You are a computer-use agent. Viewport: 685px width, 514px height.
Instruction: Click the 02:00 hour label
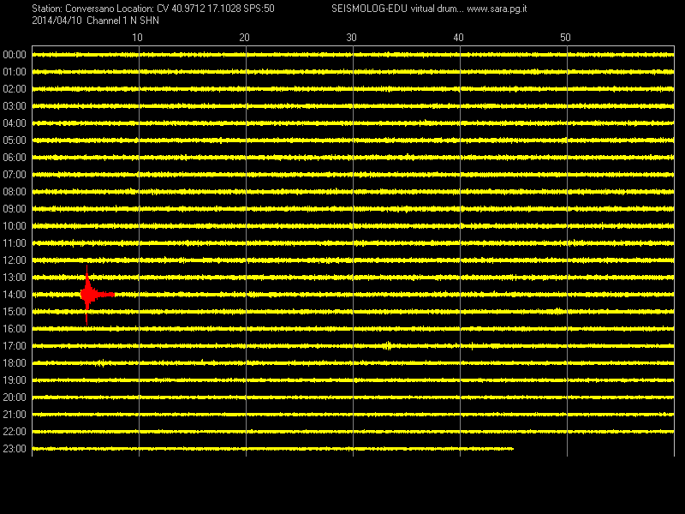pos(15,89)
